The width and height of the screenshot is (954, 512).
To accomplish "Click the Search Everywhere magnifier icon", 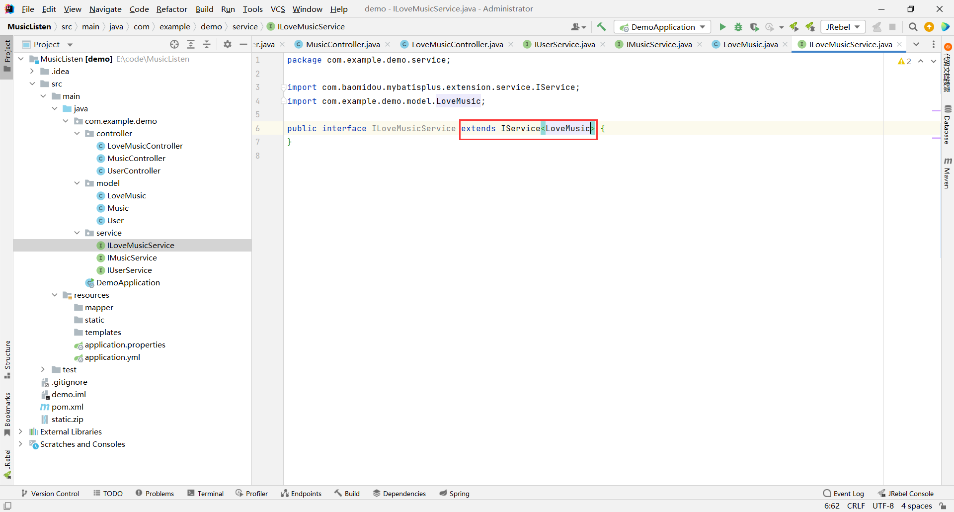I will coord(913,27).
